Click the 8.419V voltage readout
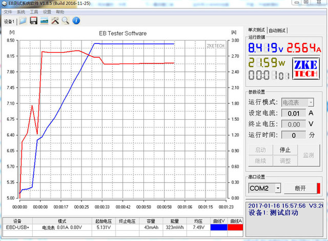328x241 pixels. pyautogui.click(x=265, y=48)
